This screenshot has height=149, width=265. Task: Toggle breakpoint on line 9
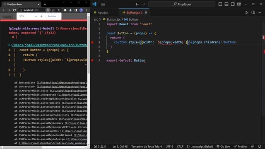pyautogui.click(x=92, y=60)
